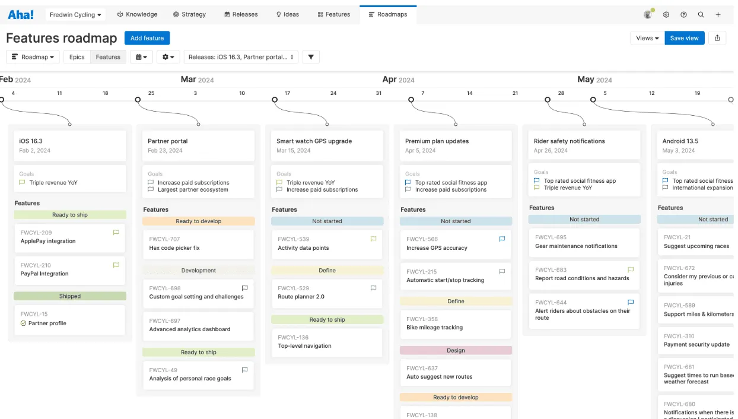
Task: Click timeline marker for Rider safety notifications
Action: [548, 100]
